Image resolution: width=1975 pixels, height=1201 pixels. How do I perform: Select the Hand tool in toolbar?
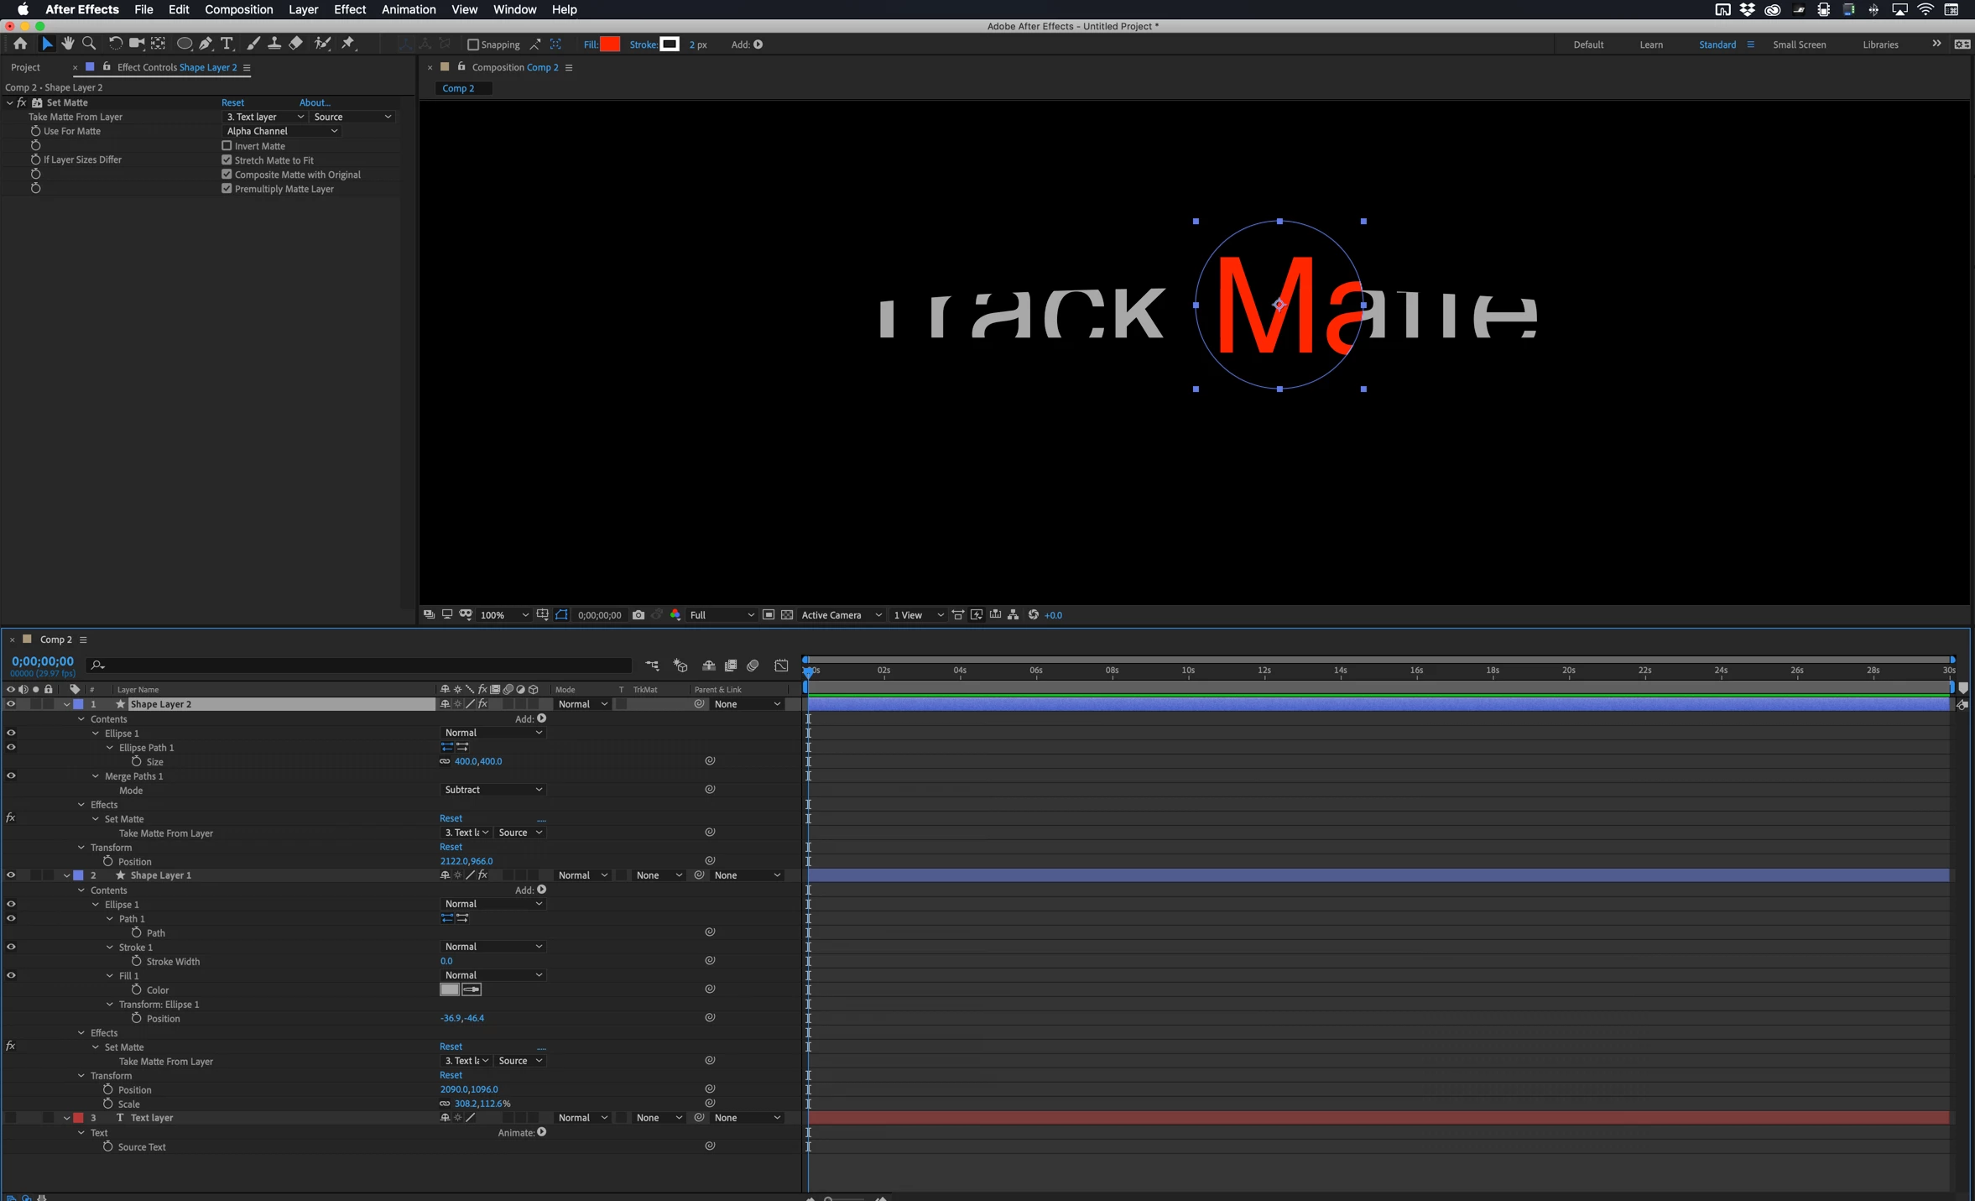[x=68, y=44]
